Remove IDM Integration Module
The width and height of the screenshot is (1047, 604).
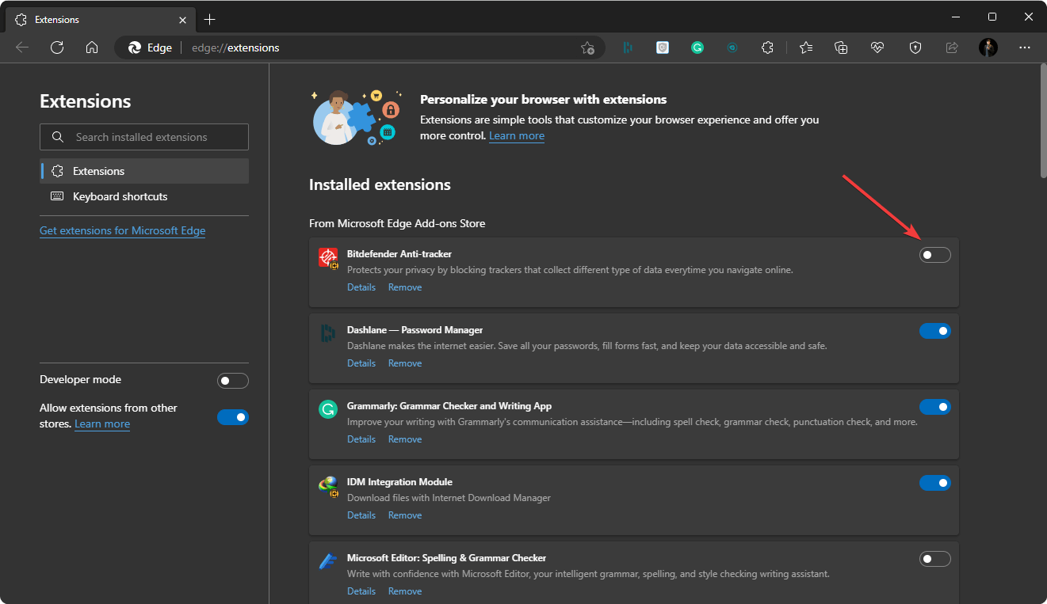click(405, 515)
